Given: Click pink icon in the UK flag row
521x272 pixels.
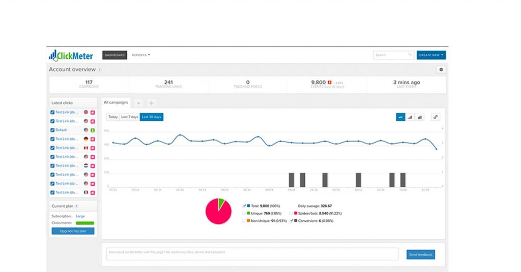Looking at the screenshot, I should (93, 112).
